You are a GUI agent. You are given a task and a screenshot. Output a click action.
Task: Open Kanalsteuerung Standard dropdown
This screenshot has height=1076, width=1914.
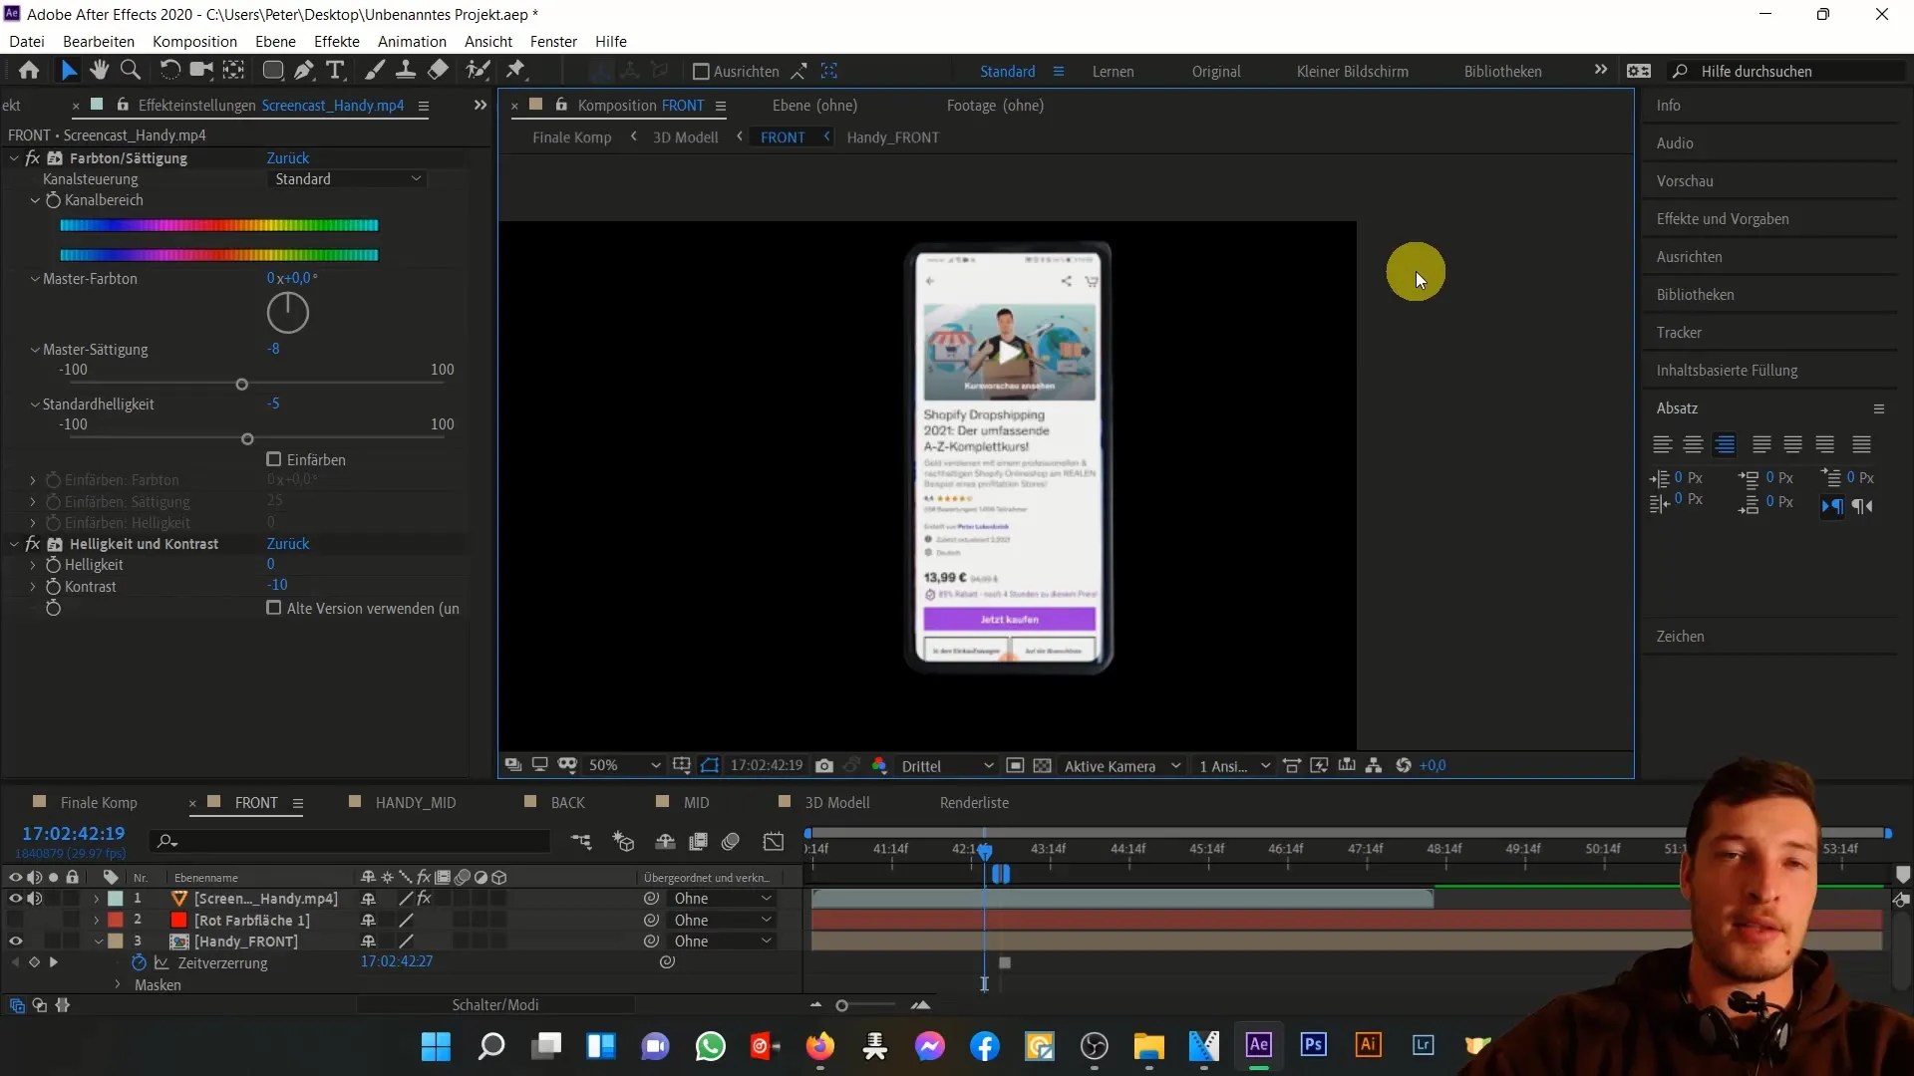[x=348, y=179]
